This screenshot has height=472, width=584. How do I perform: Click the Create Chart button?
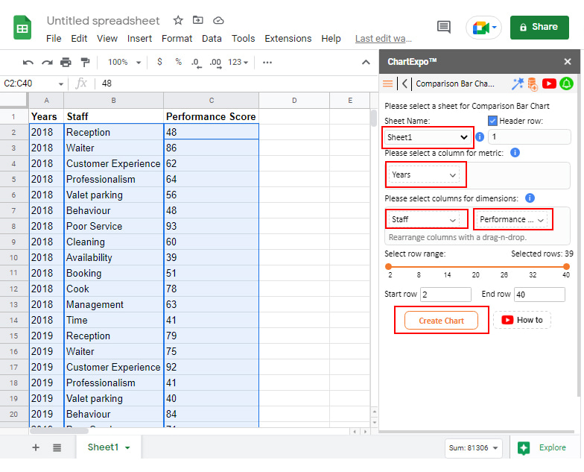point(441,321)
